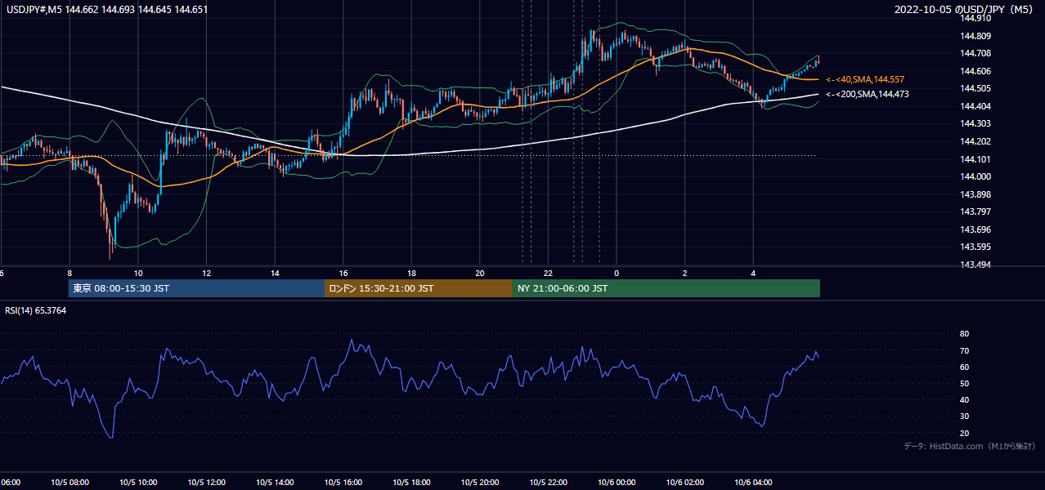1045x490 pixels.
Task: Click price axis value 144.505
Action: 975,88
